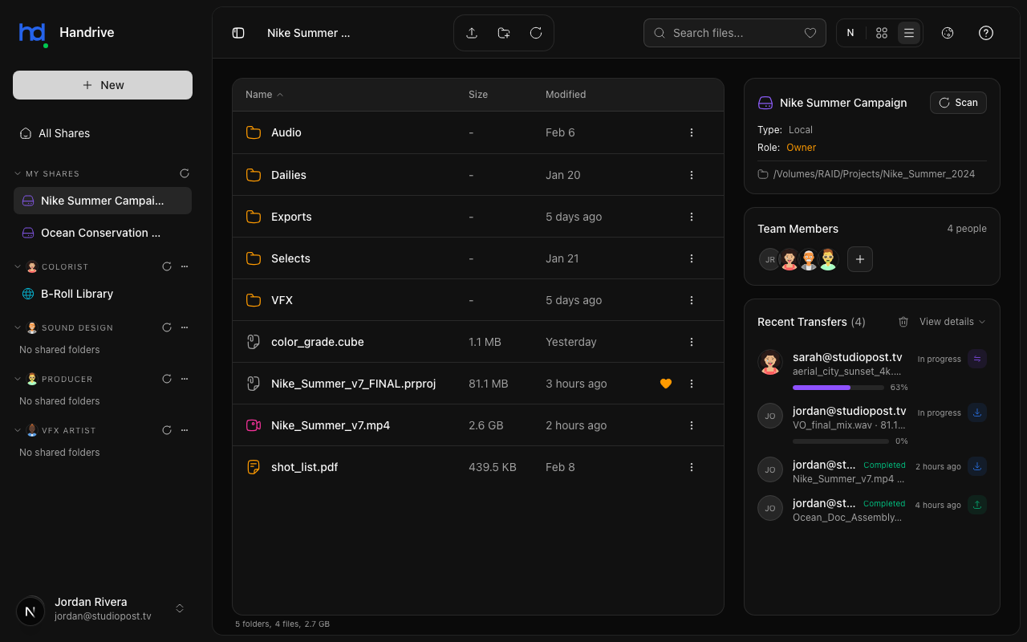1027x642 pixels.
Task: Click the upload status icon on Ocean_Doc_Assembly transfer
Action: [976, 505]
